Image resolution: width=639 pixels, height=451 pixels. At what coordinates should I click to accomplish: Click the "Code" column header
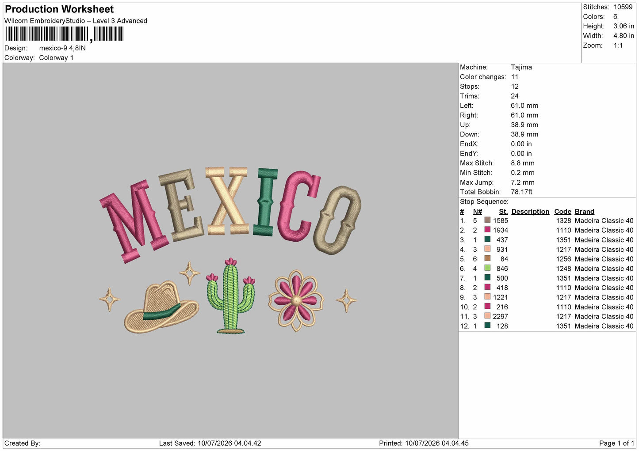click(x=563, y=212)
